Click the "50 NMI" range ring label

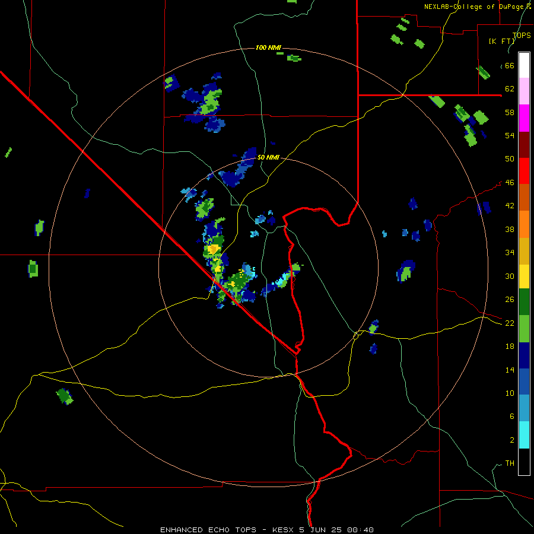click(268, 157)
